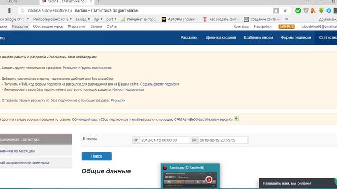Image resolution: width=337 pixels, height=189 pixels.
Task: Open the shield extension icon
Action: point(306,10)
